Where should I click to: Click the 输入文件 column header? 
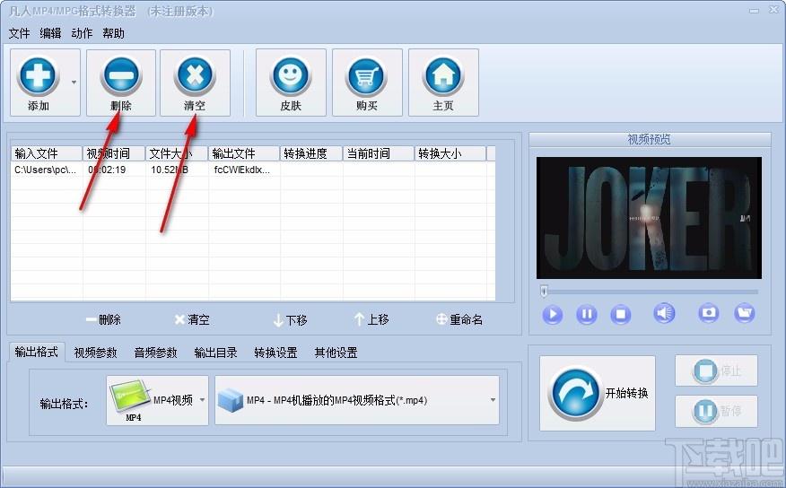tap(46, 153)
